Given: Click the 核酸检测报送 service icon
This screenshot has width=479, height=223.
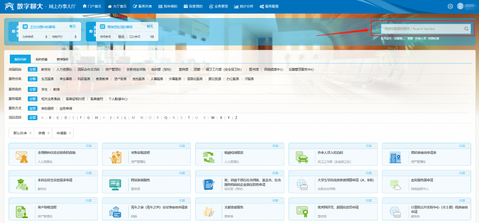Looking at the screenshot, I should 208,157.
